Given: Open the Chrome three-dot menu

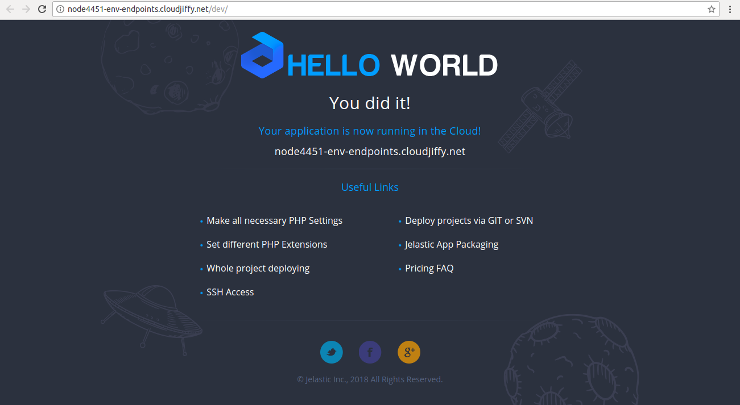Looking at the screenshot, I should (x=730, y=9).
